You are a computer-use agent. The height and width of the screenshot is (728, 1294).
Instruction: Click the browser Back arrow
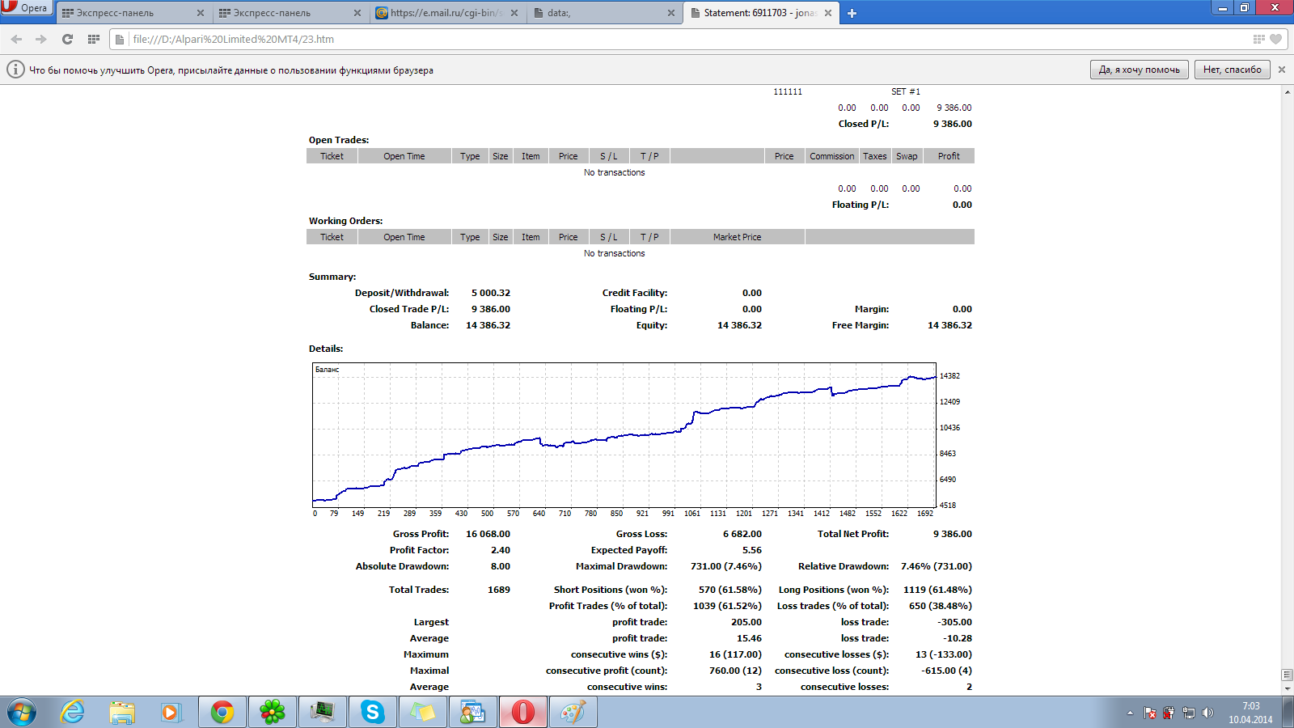pyautogui.click(x=16, y=39)
